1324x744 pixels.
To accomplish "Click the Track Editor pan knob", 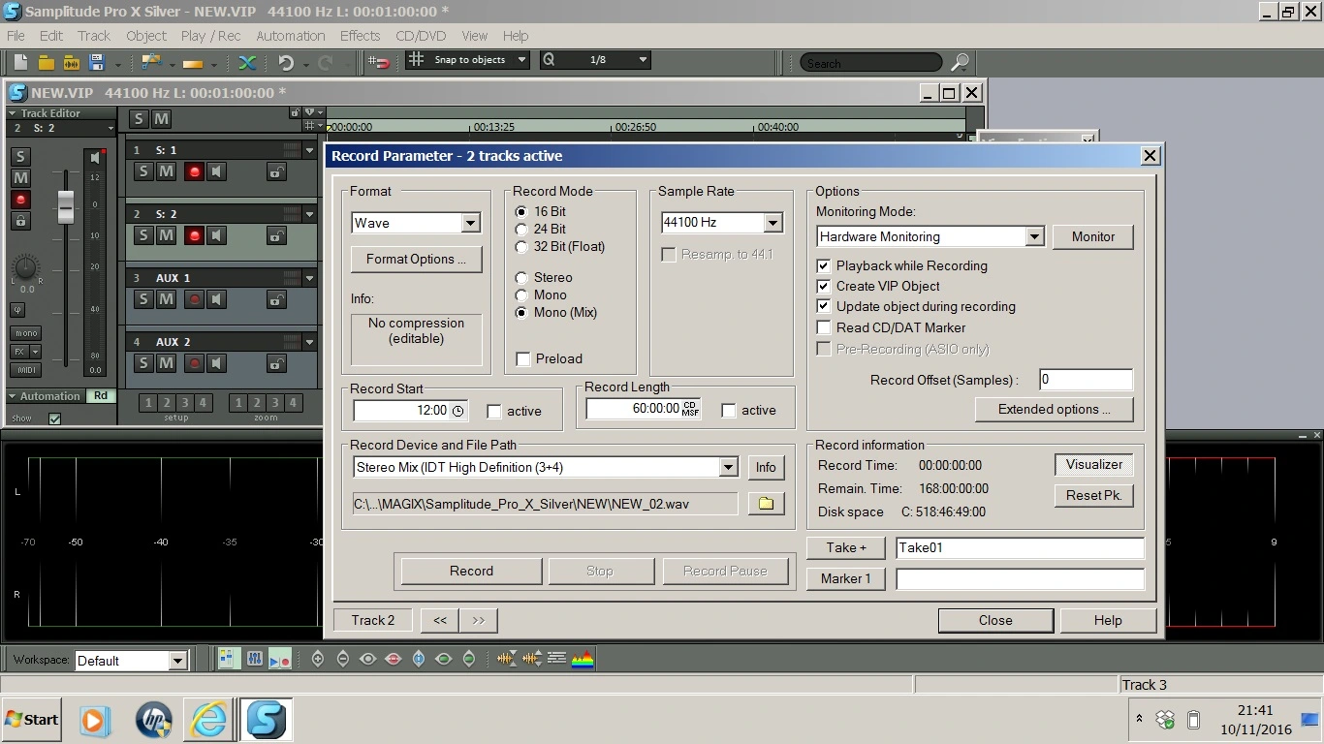I will point(26,268).
